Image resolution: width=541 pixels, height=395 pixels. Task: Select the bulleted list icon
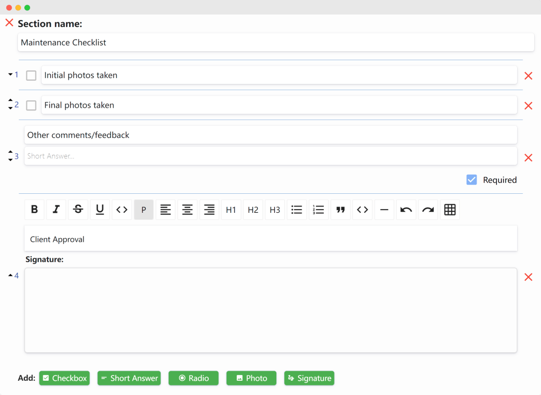(x=296, y=210)
